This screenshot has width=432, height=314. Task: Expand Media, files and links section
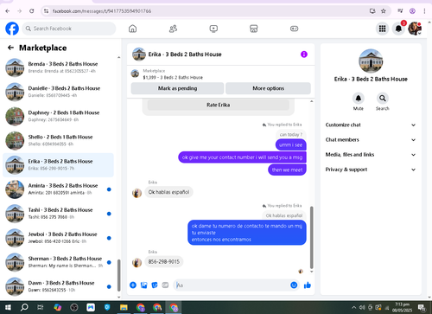click(371, 155)
